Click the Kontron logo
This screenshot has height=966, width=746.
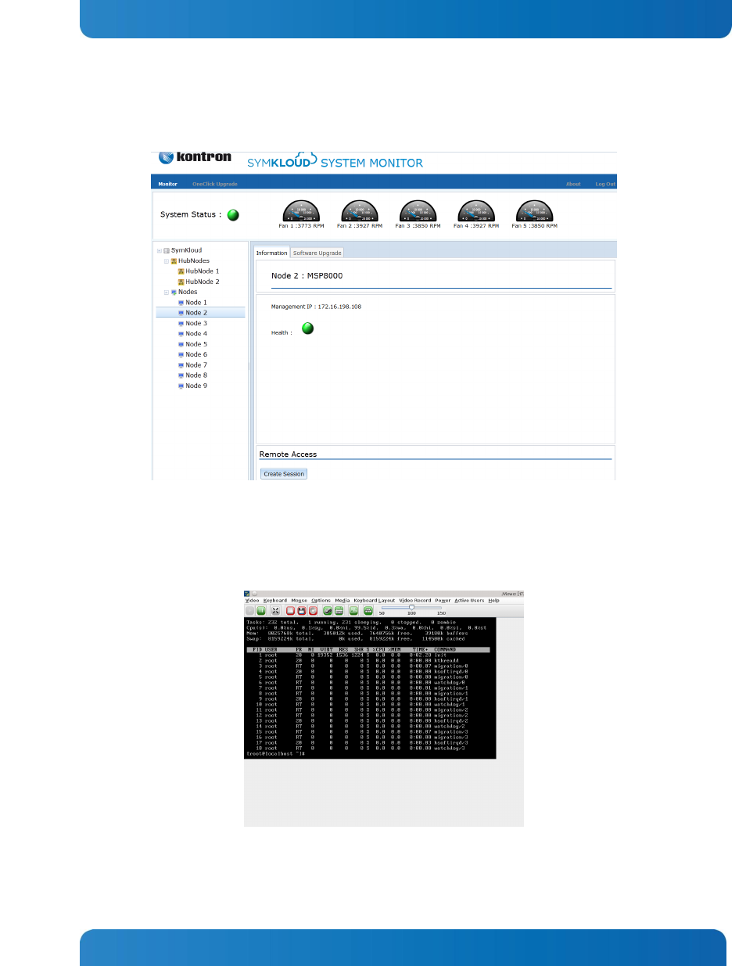(195, 156)
